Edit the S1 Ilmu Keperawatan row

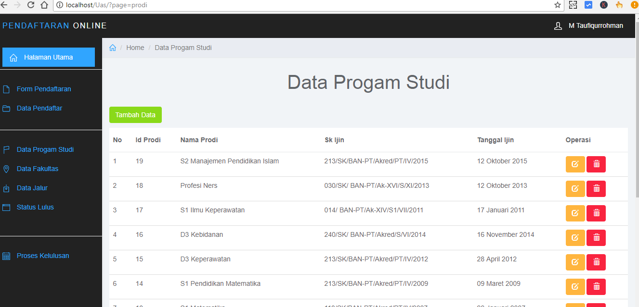pyautogui.click(x=575, y=213)
